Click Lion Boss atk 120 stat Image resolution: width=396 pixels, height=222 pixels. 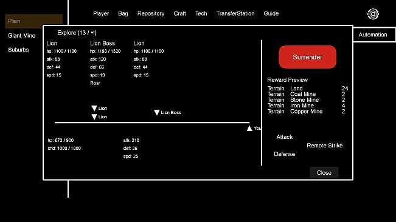click(x=98, y=59)
